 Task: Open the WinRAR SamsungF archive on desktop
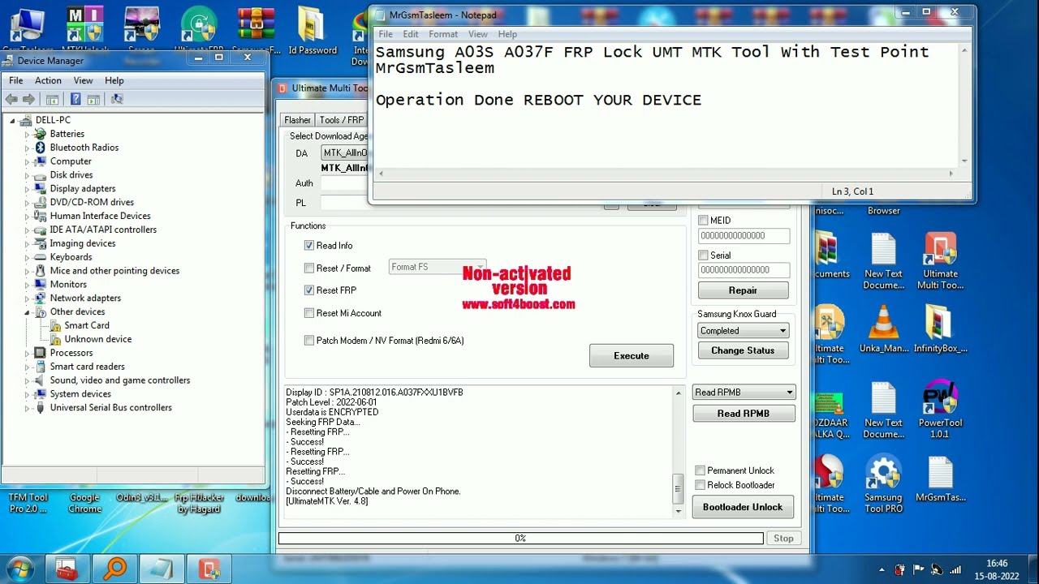click(257, 29)
